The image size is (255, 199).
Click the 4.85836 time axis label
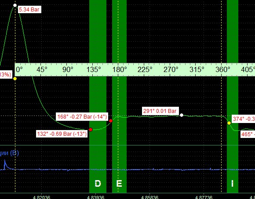click(149, 197)
